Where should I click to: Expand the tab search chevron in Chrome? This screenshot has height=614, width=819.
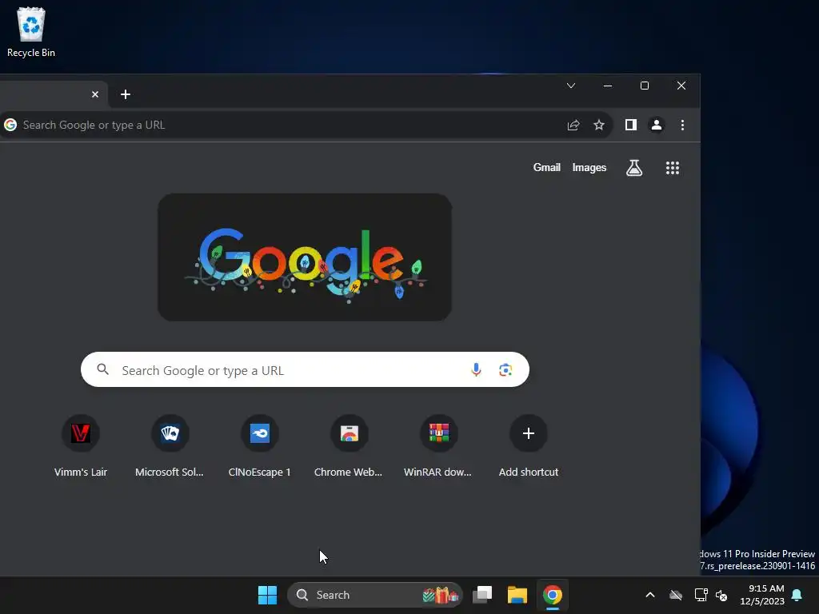click(571, 86)
